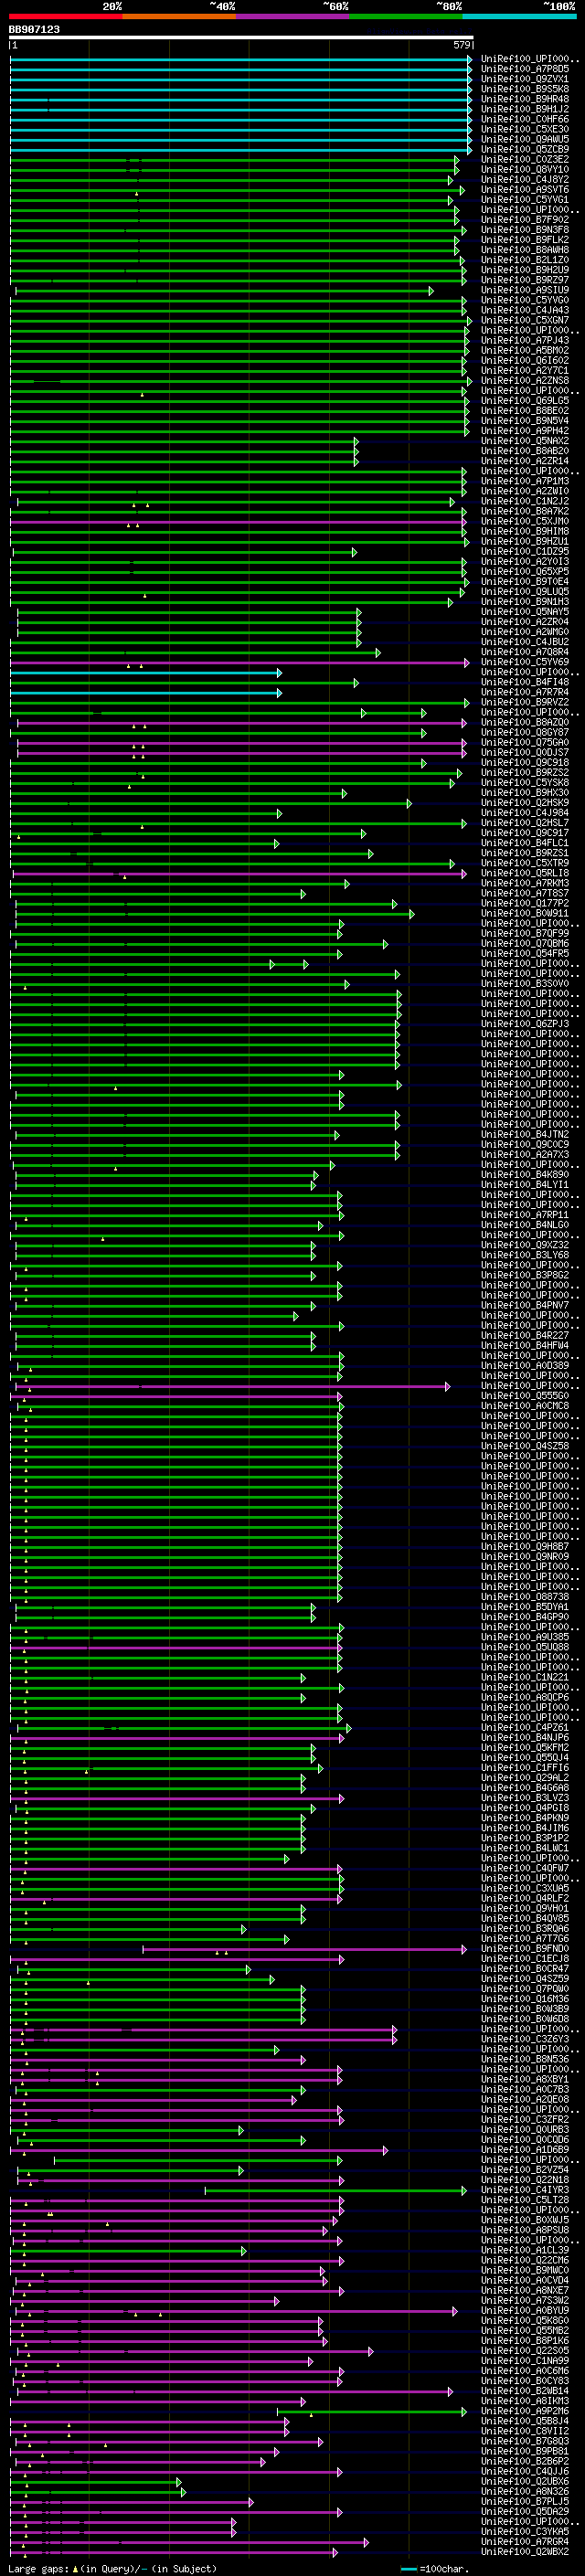The image size is (585, 2576).
Task: Click hit label UniRef100_C4PZ61
Action: pyautogui.click(x=525, y=1727)
